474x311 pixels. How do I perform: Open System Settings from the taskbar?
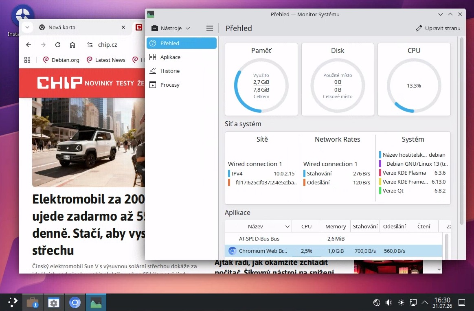coord(53,302)
